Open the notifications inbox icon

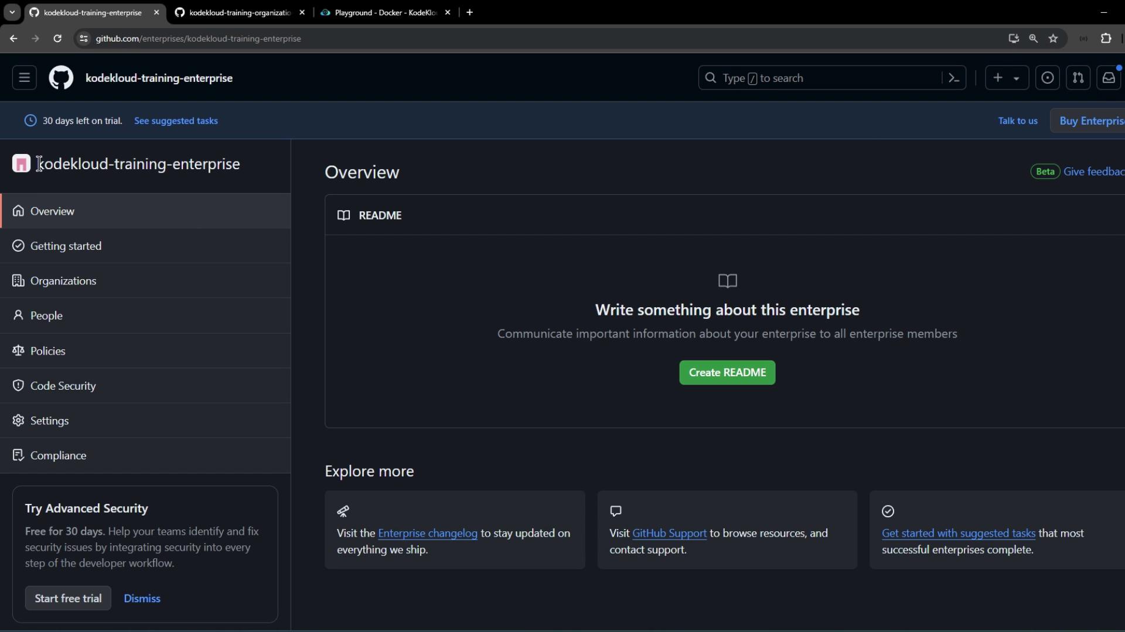1108,78
